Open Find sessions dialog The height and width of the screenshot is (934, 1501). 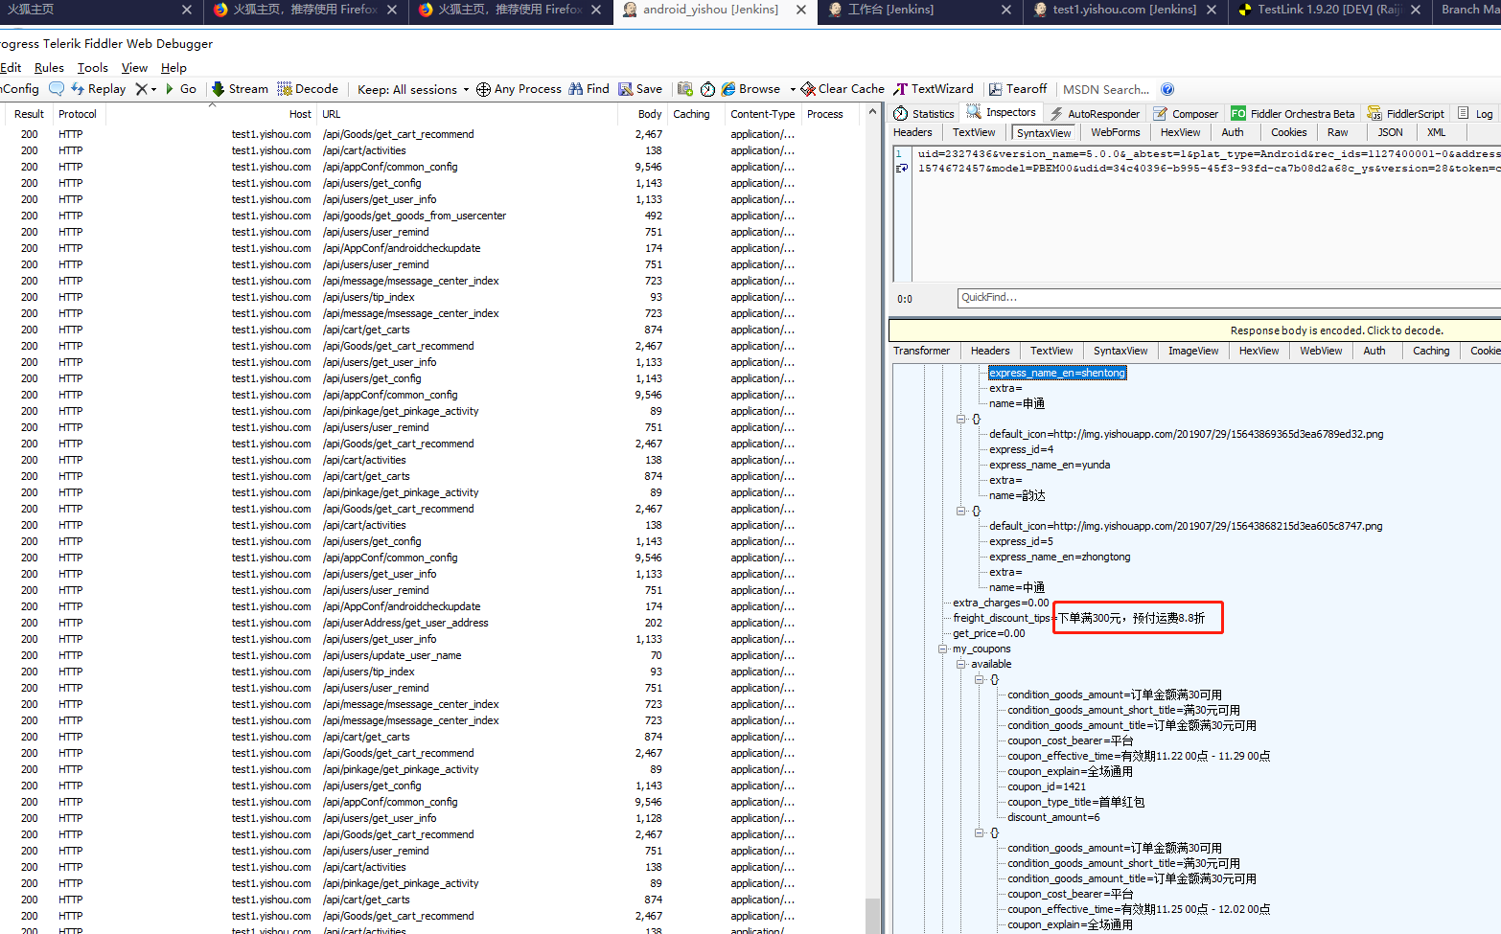[589, 88]
